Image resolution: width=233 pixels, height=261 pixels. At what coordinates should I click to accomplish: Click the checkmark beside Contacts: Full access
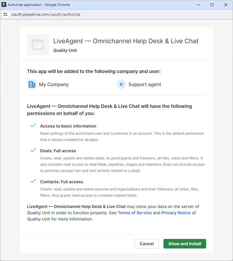33,181
